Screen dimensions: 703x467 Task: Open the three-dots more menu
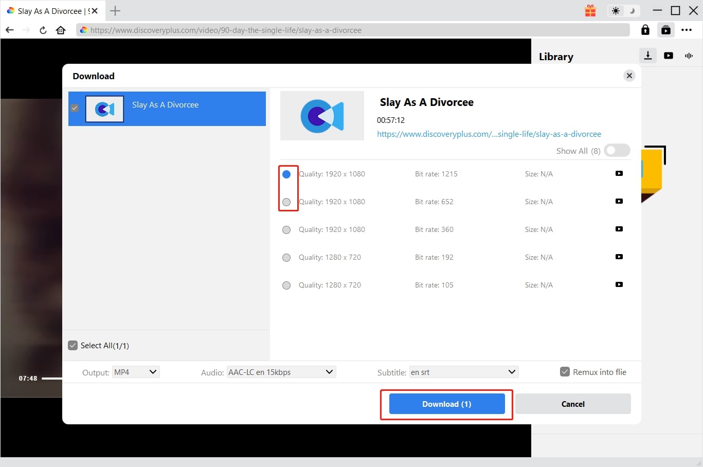686,30
